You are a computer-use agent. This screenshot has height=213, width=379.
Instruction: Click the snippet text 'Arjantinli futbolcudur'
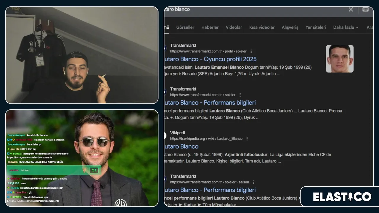(x=246, y=154)
